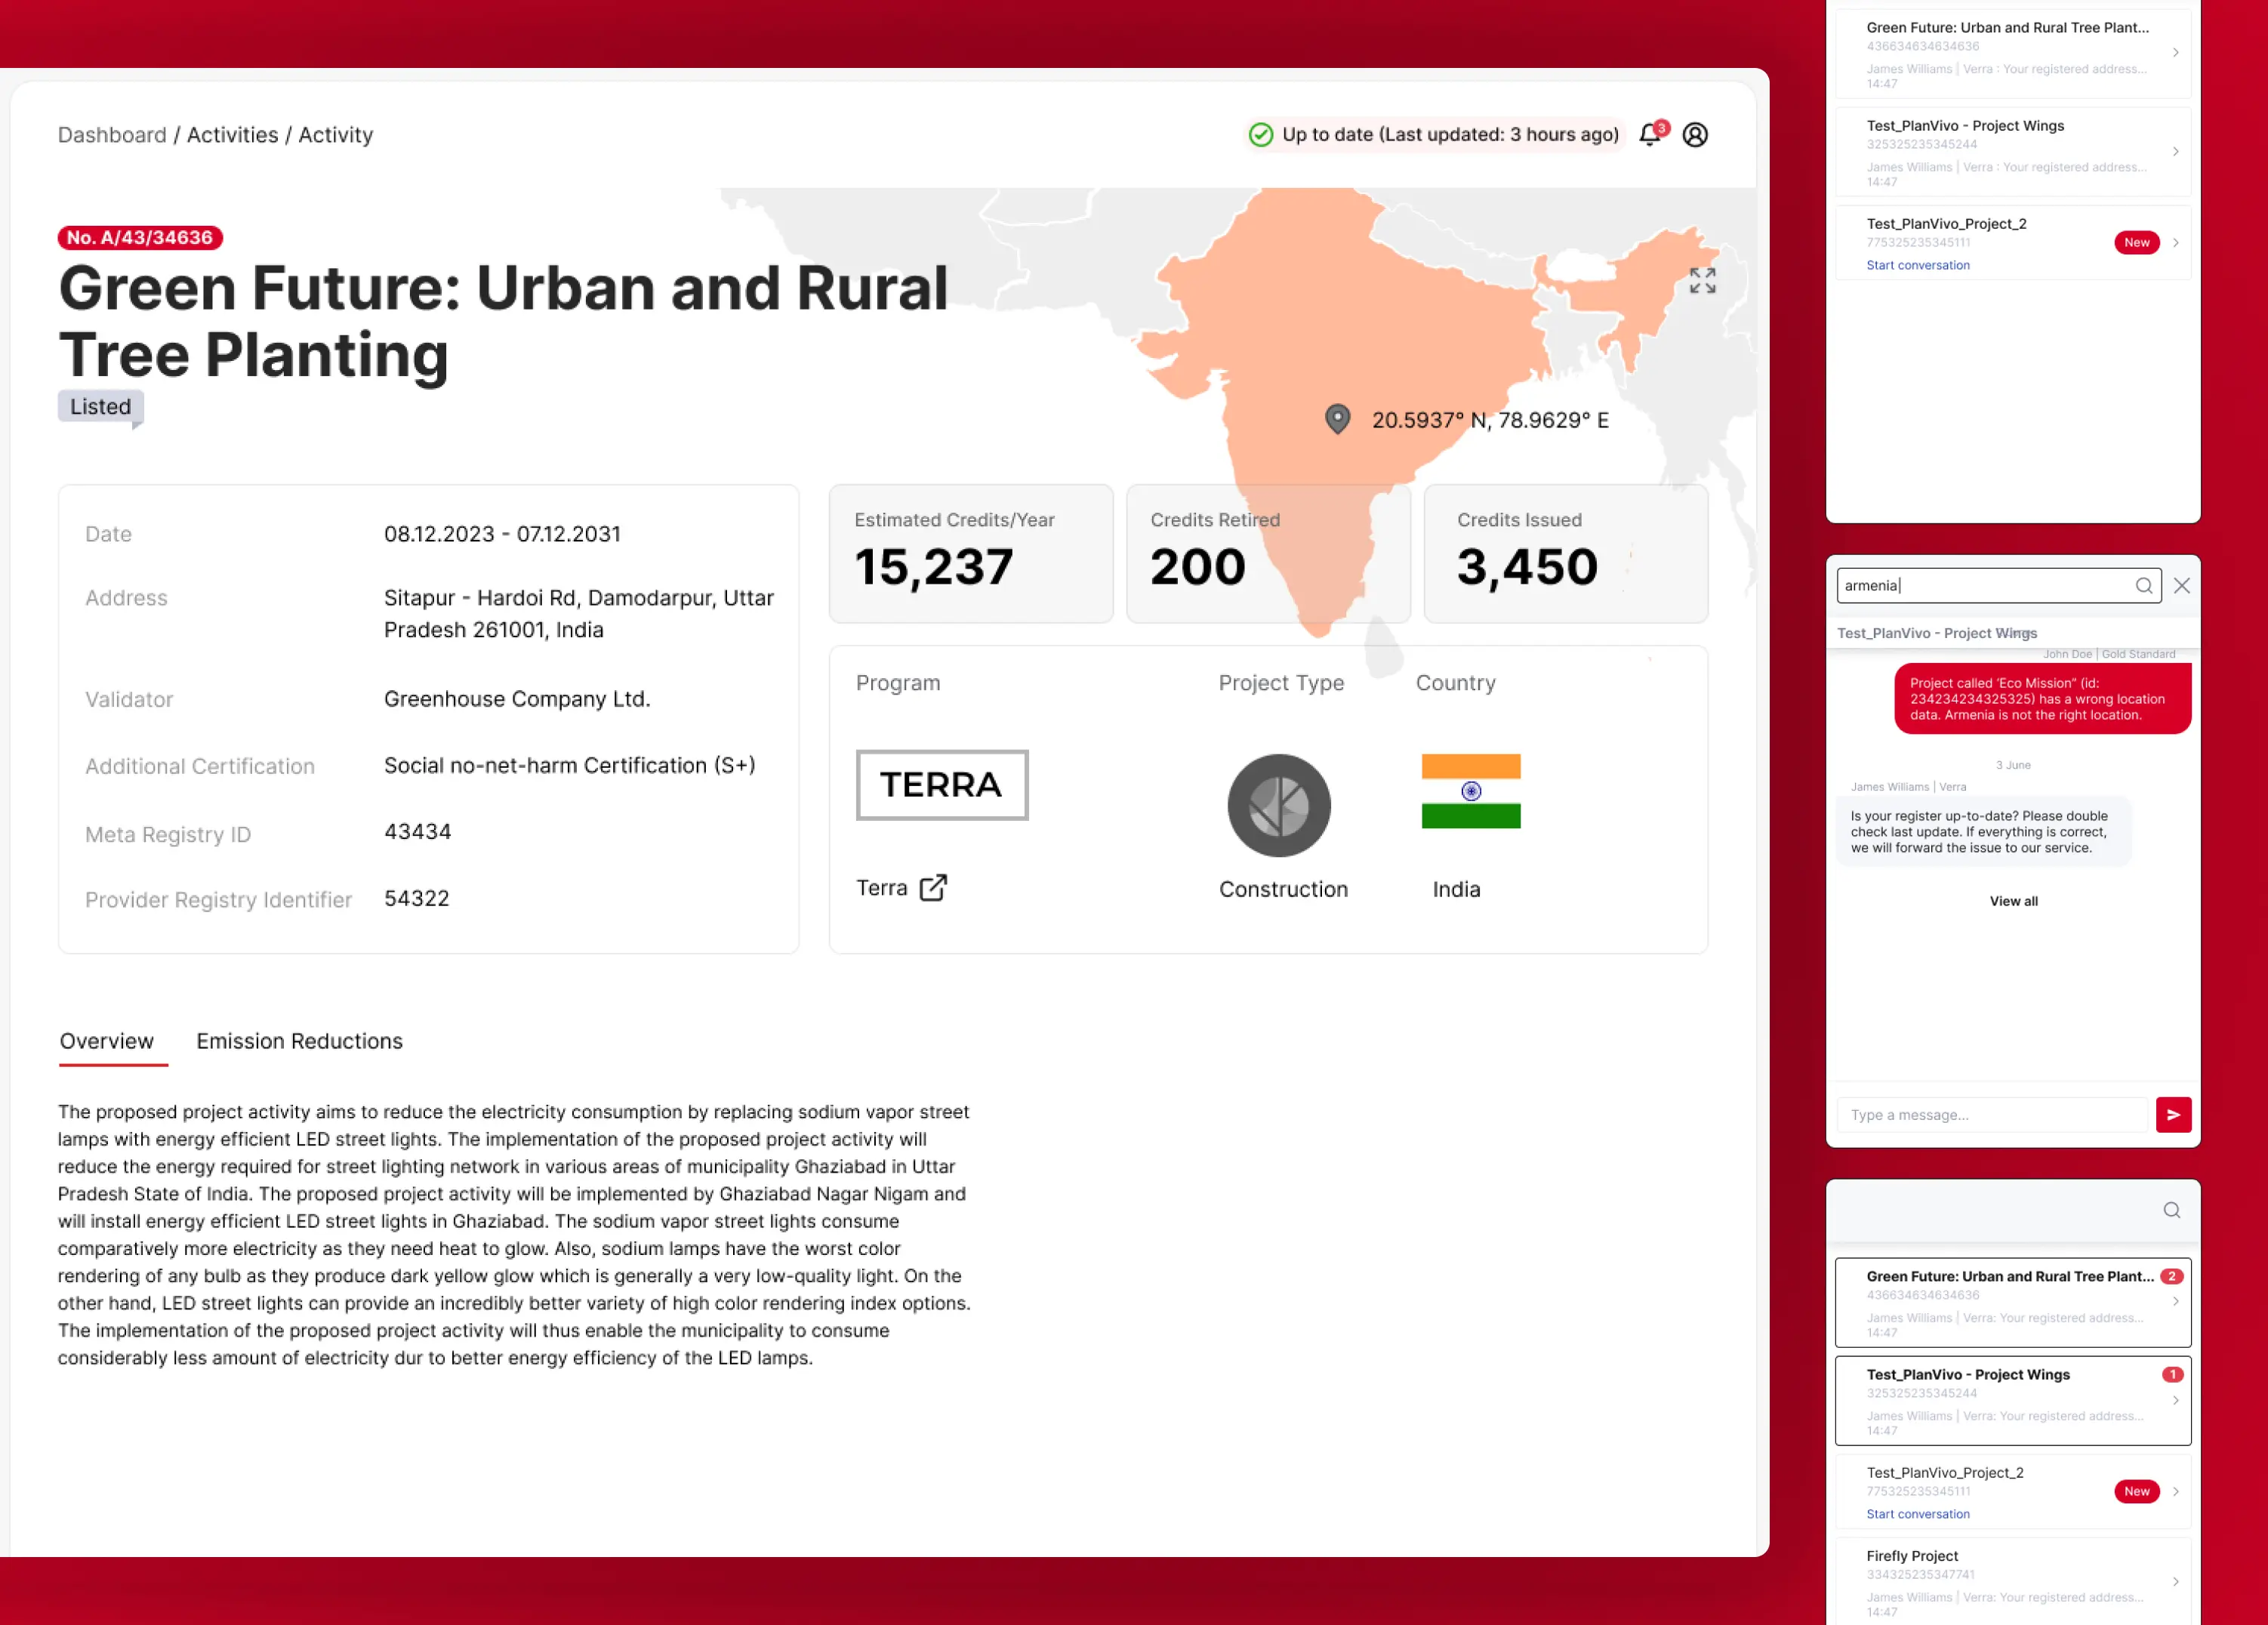Open the notifications bell icon
Screen dimensions: 2268x1625
coord(1650,135)
